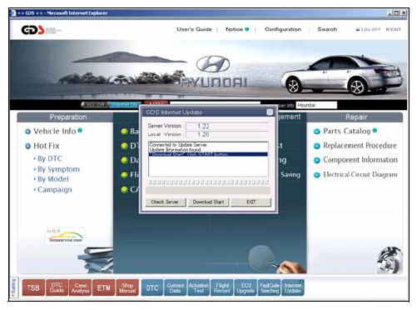Click the green dot beside Notice
The image size is (417, 310).
pyautogui.click(x=247, y=29)
